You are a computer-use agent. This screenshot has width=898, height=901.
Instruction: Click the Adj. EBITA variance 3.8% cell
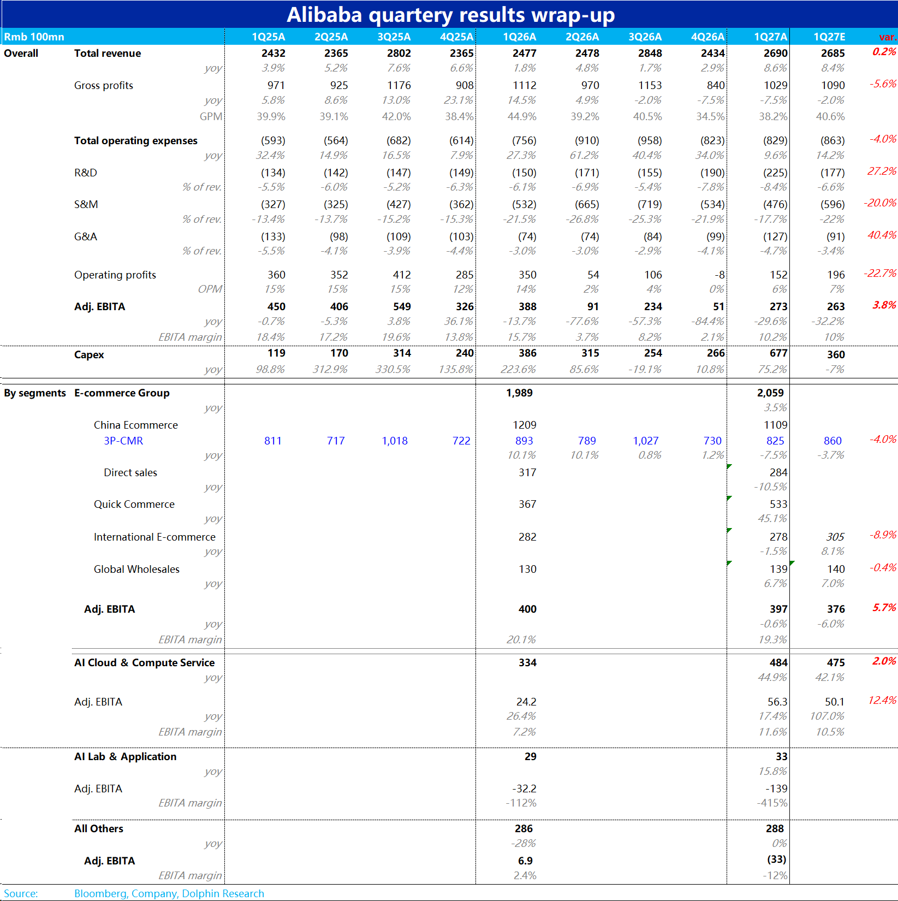click(x=884, y=305)
